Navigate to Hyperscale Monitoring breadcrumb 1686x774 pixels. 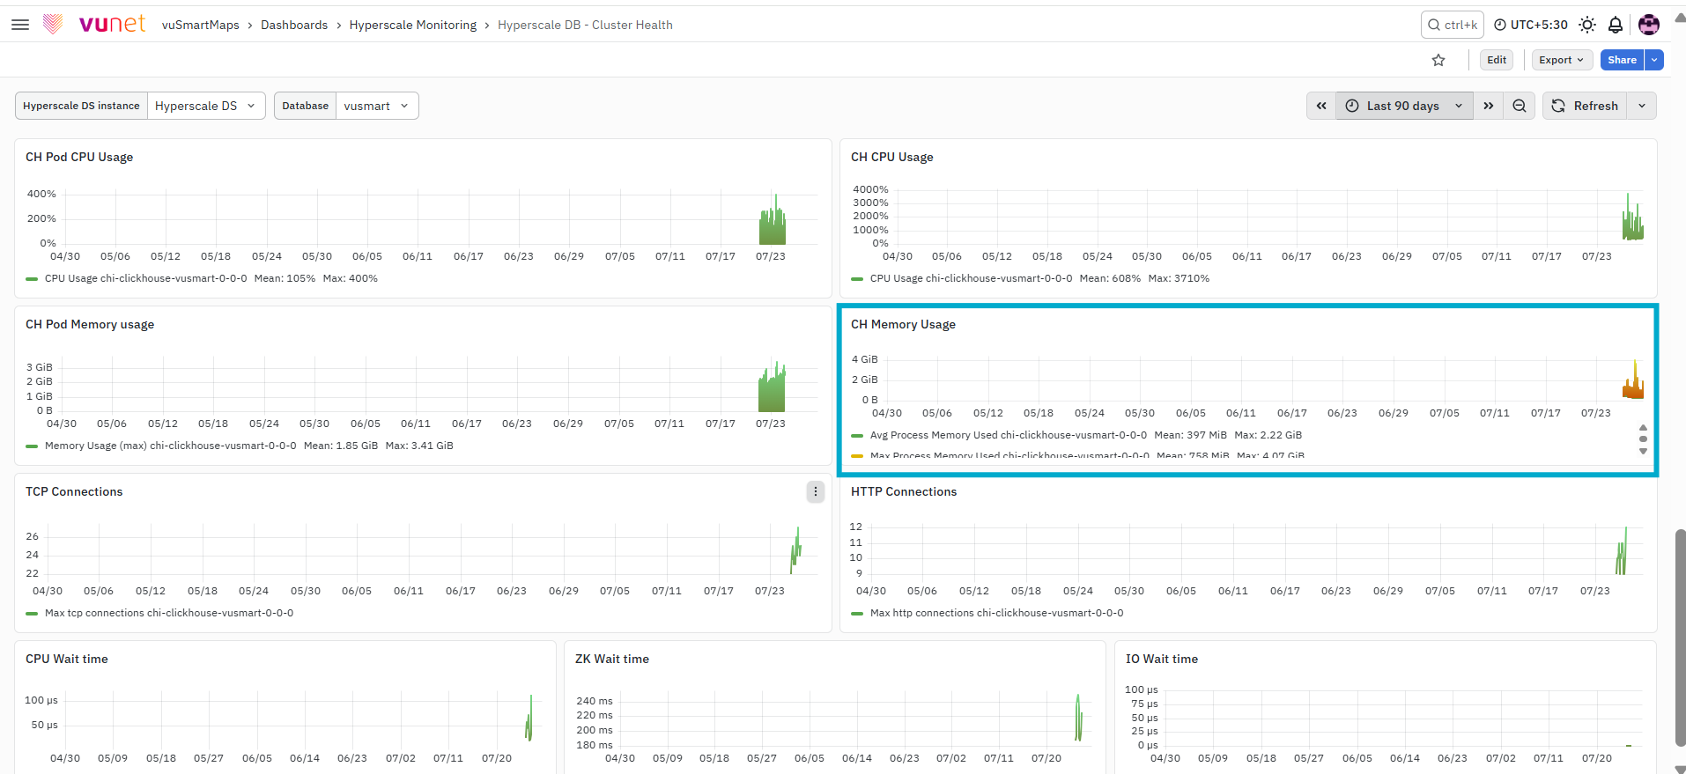[x=413, y=25]
